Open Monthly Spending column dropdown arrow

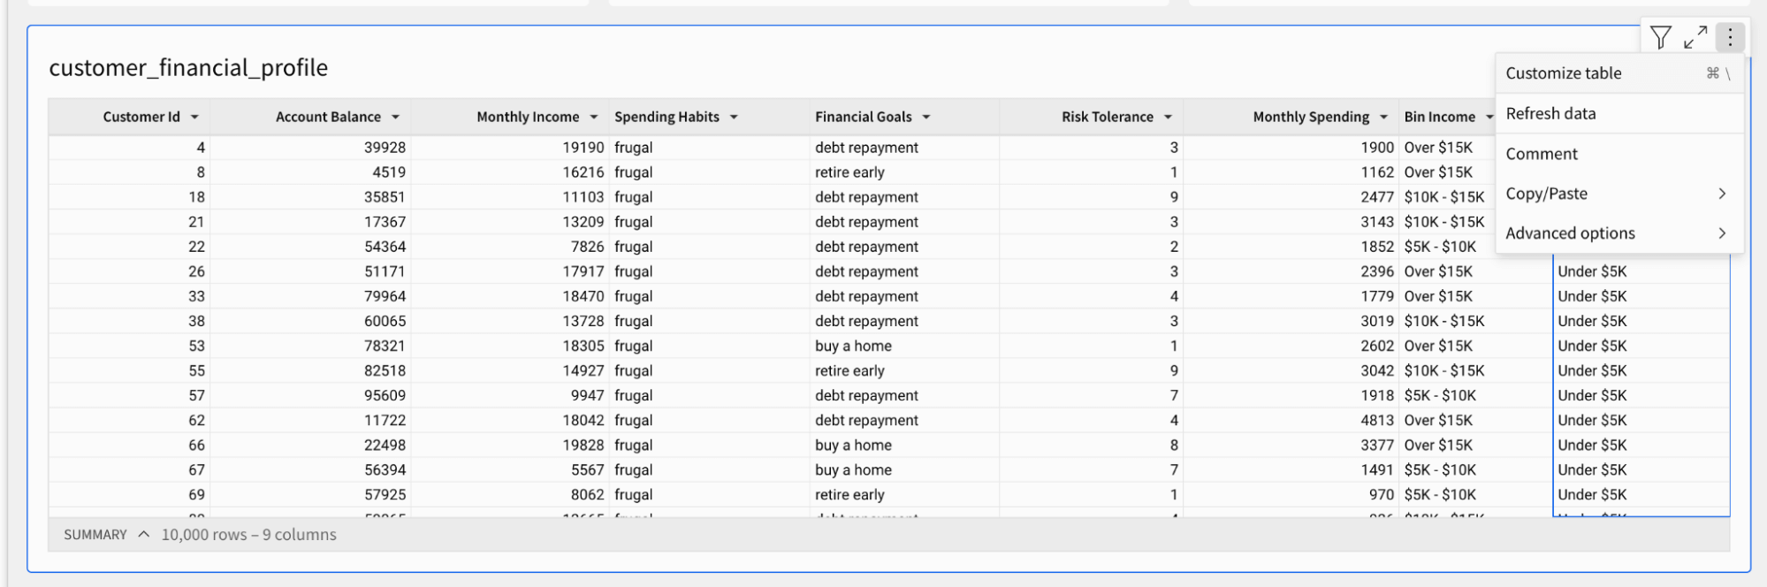click(x=1383, y=117)
